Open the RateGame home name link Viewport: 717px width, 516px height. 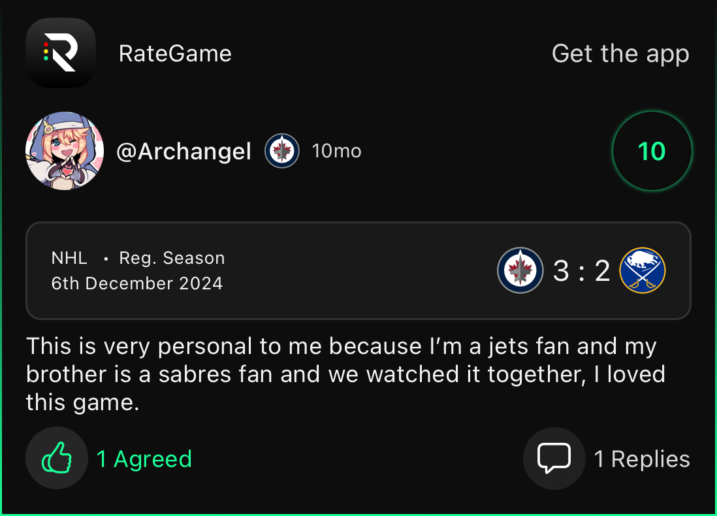175,54
